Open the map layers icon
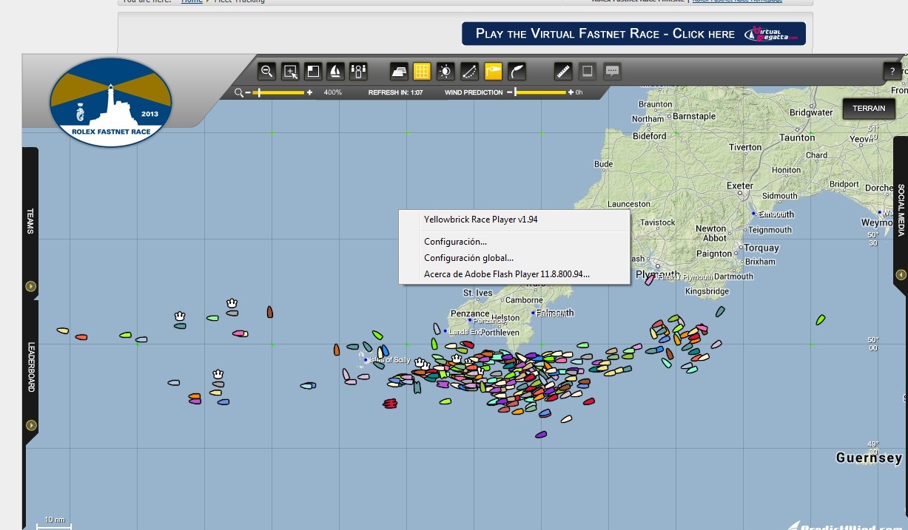Image resolution: width=908 pixels, height=530 pixels. 400,72
